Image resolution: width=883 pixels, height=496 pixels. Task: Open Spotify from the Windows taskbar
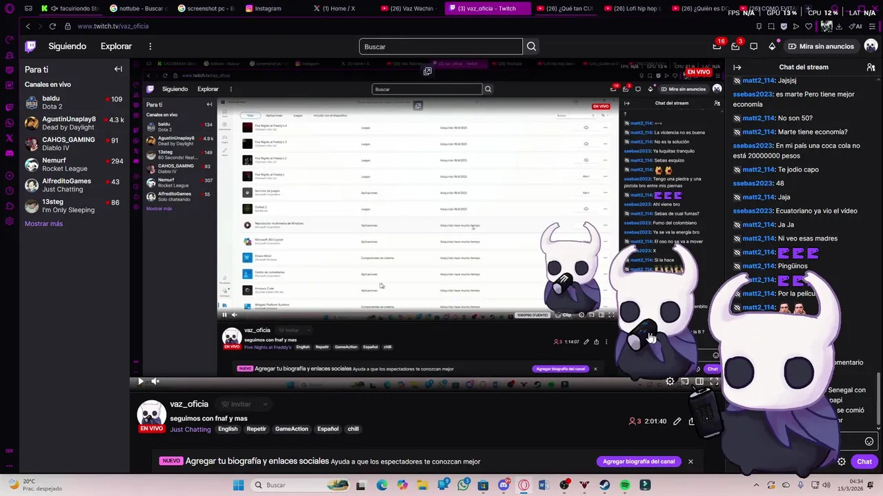(x=624, y=485)
